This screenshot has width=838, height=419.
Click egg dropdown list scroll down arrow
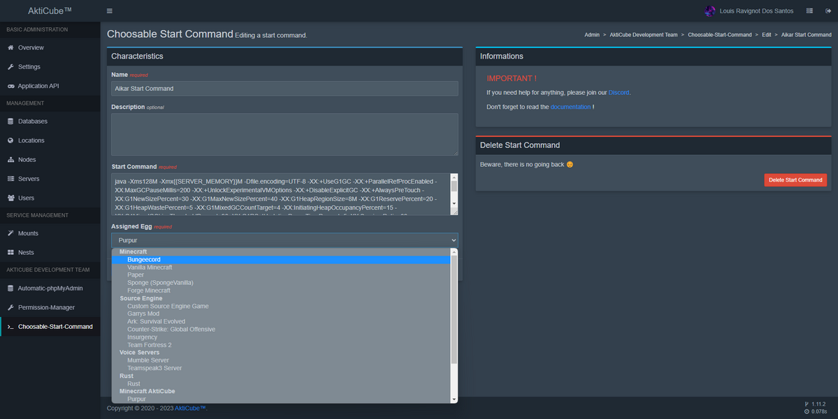[x=454, y=399]
